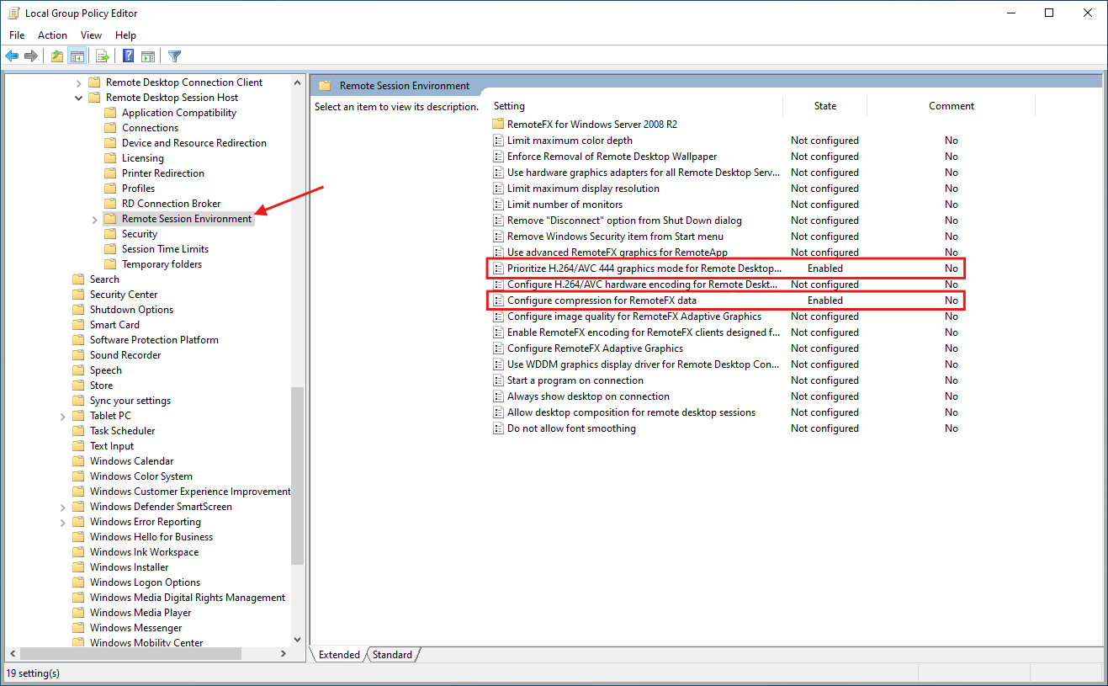Viewport: 1108px width, 686px height.
Task: Click folder icon beside Licensing in tree
Action: point(110,158)
